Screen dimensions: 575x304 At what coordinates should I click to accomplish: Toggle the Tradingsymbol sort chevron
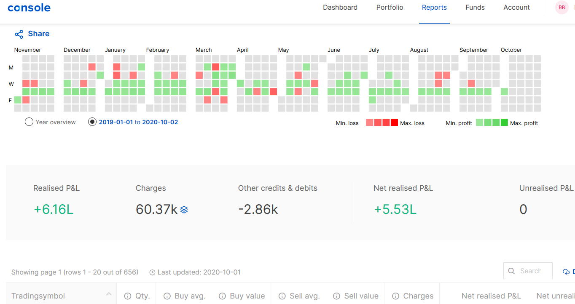(x=109, y=294)
